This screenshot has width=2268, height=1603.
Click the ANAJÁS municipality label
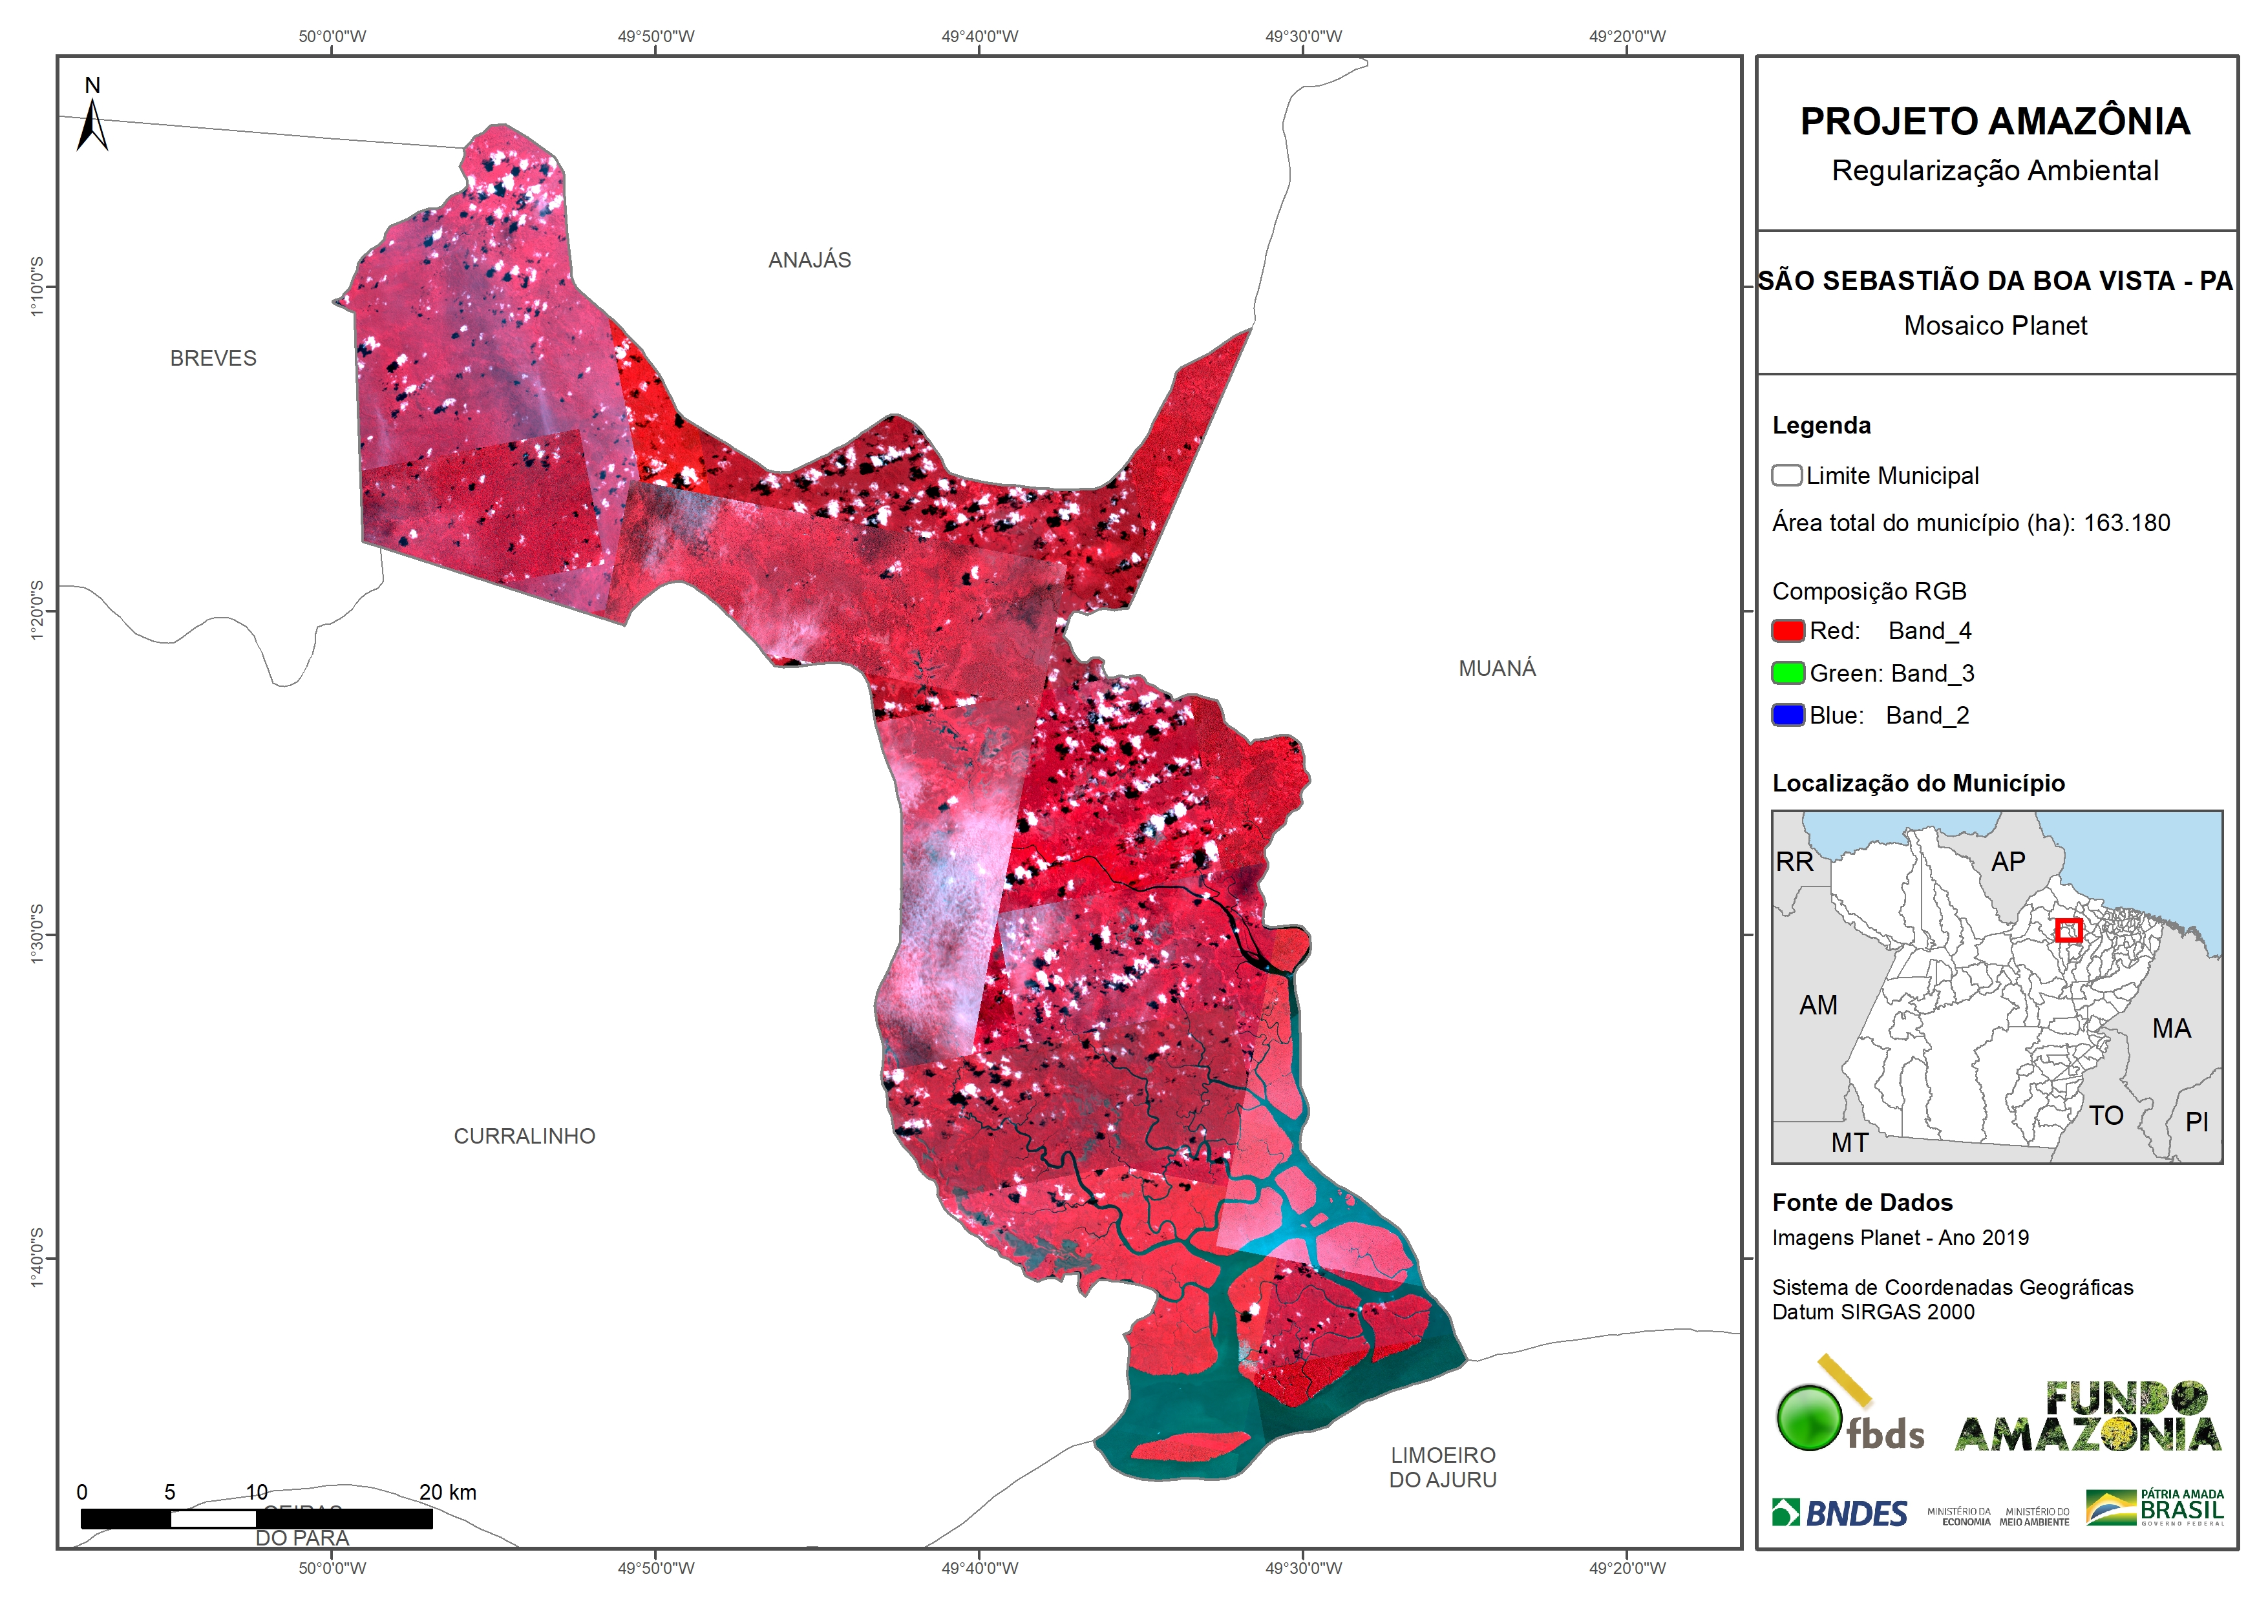pos(809,260)
